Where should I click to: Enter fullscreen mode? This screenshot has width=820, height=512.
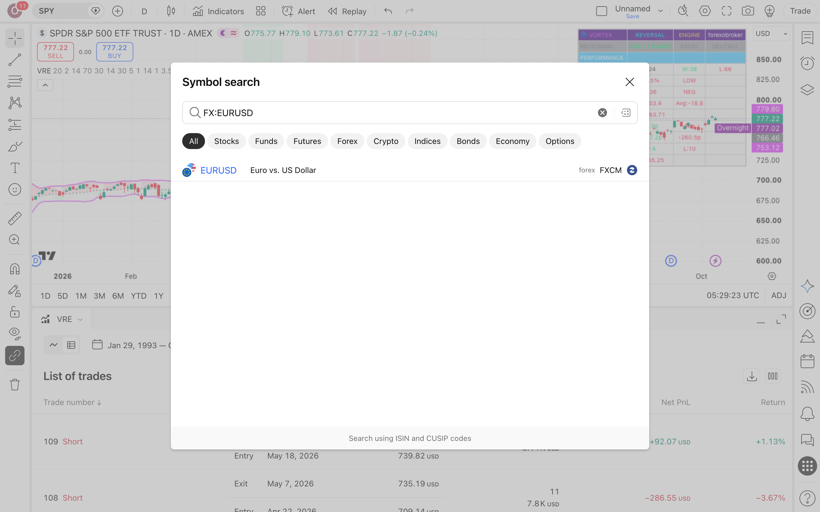[727, 11]
